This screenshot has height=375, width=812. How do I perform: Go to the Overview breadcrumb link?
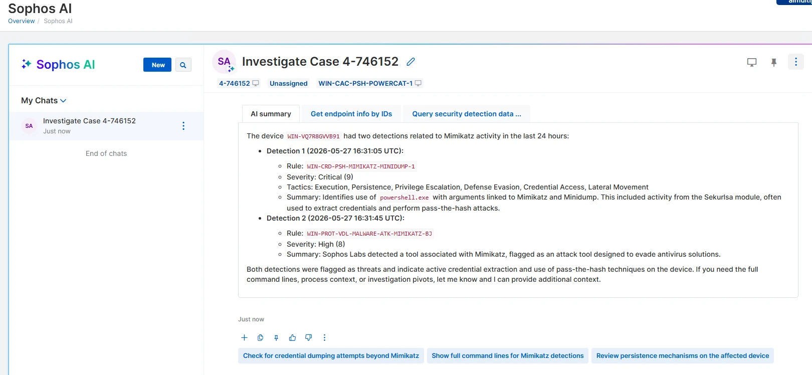point(22,21)
